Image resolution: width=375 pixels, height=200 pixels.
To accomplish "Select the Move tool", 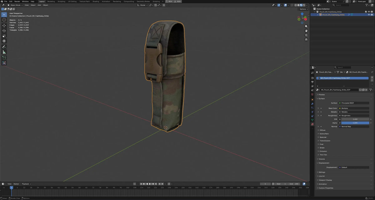I will pos(4,25).
